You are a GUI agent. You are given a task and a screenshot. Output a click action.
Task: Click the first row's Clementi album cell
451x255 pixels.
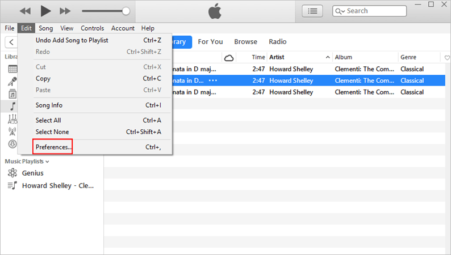click(x=365, y=69)
